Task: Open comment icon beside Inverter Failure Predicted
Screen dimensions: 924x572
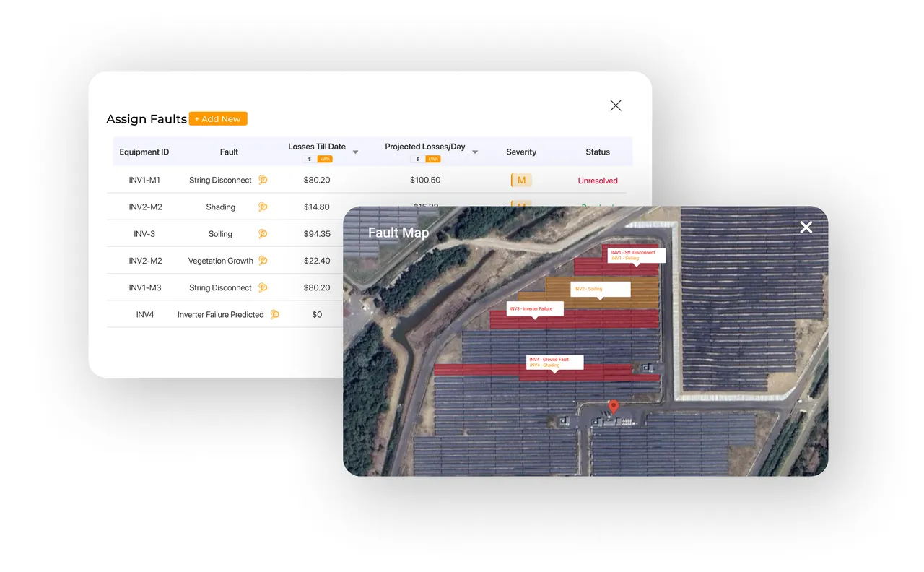Action: click(x=274, y=314)
